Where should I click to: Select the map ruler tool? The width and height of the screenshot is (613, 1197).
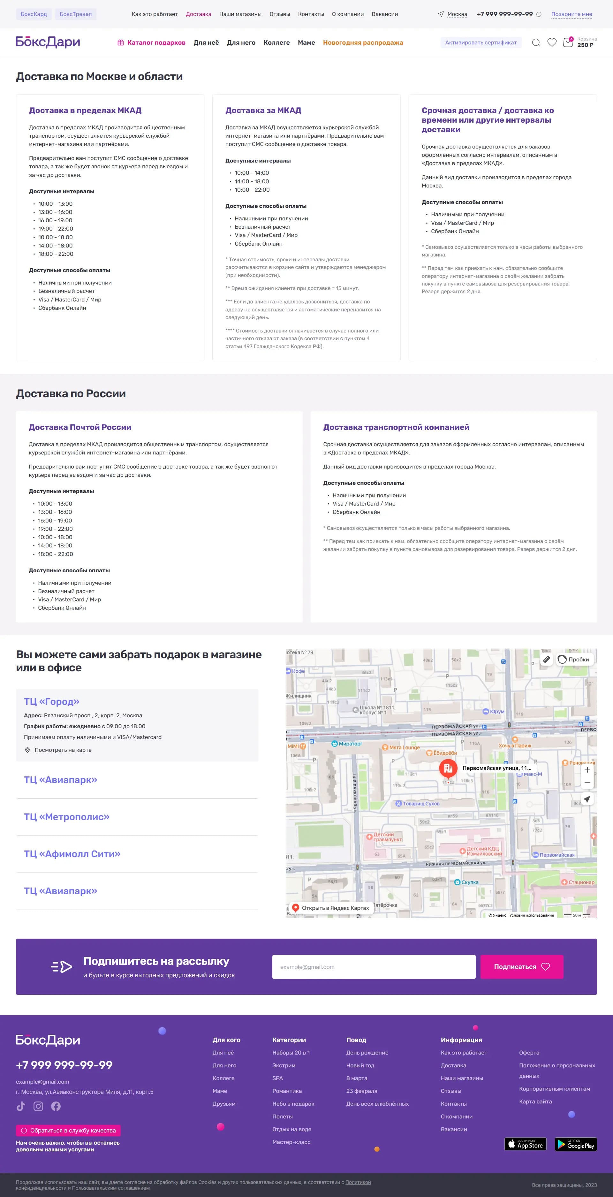tap(547, 659)
